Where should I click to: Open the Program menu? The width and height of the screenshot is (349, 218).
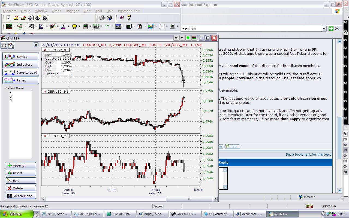(10, 11)
